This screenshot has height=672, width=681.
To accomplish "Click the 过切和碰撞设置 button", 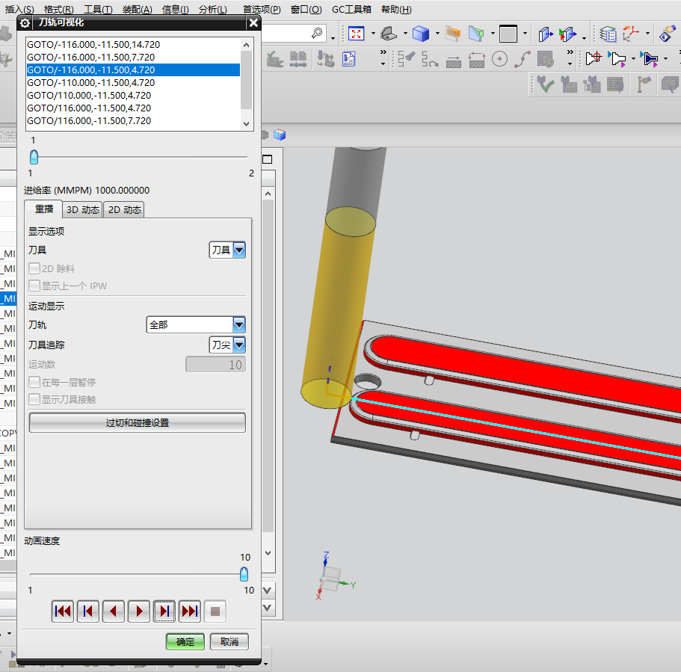I will coord(138,422).
